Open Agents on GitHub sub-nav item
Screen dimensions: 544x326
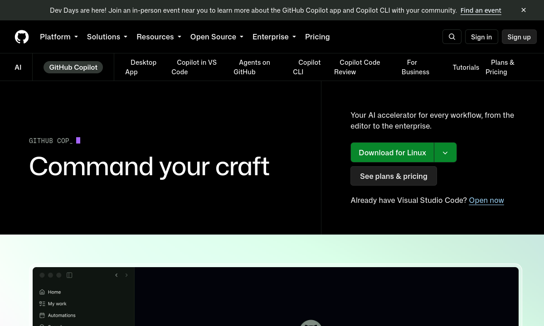click(x=252, y=67)
